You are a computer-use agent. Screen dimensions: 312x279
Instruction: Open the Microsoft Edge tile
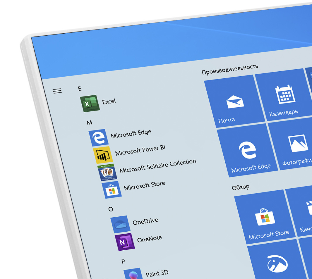pos(247,150)
